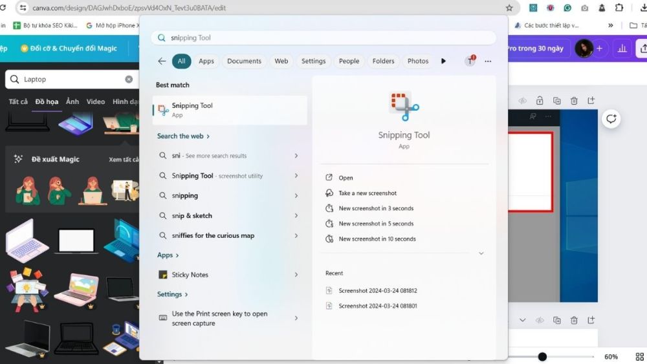Screen dimensions: 647x364
Task: Lock the page using upper padlock icon
Action: pyautogui.click(x=540, y=101)
